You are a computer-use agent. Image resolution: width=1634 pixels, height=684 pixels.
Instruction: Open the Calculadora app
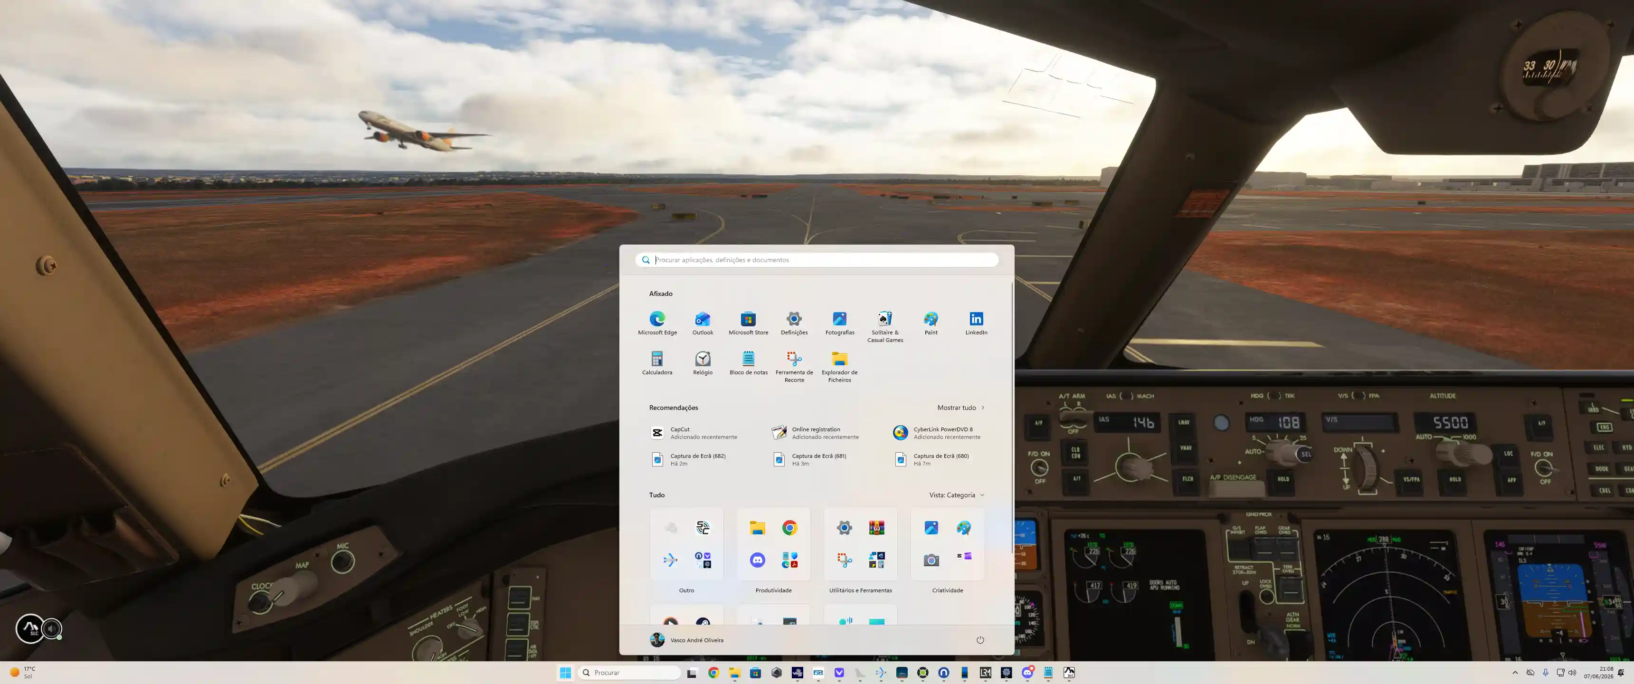point(657,363)
